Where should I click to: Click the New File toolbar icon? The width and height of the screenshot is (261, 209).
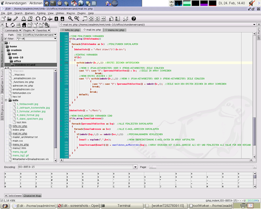(x=3, y=19)
